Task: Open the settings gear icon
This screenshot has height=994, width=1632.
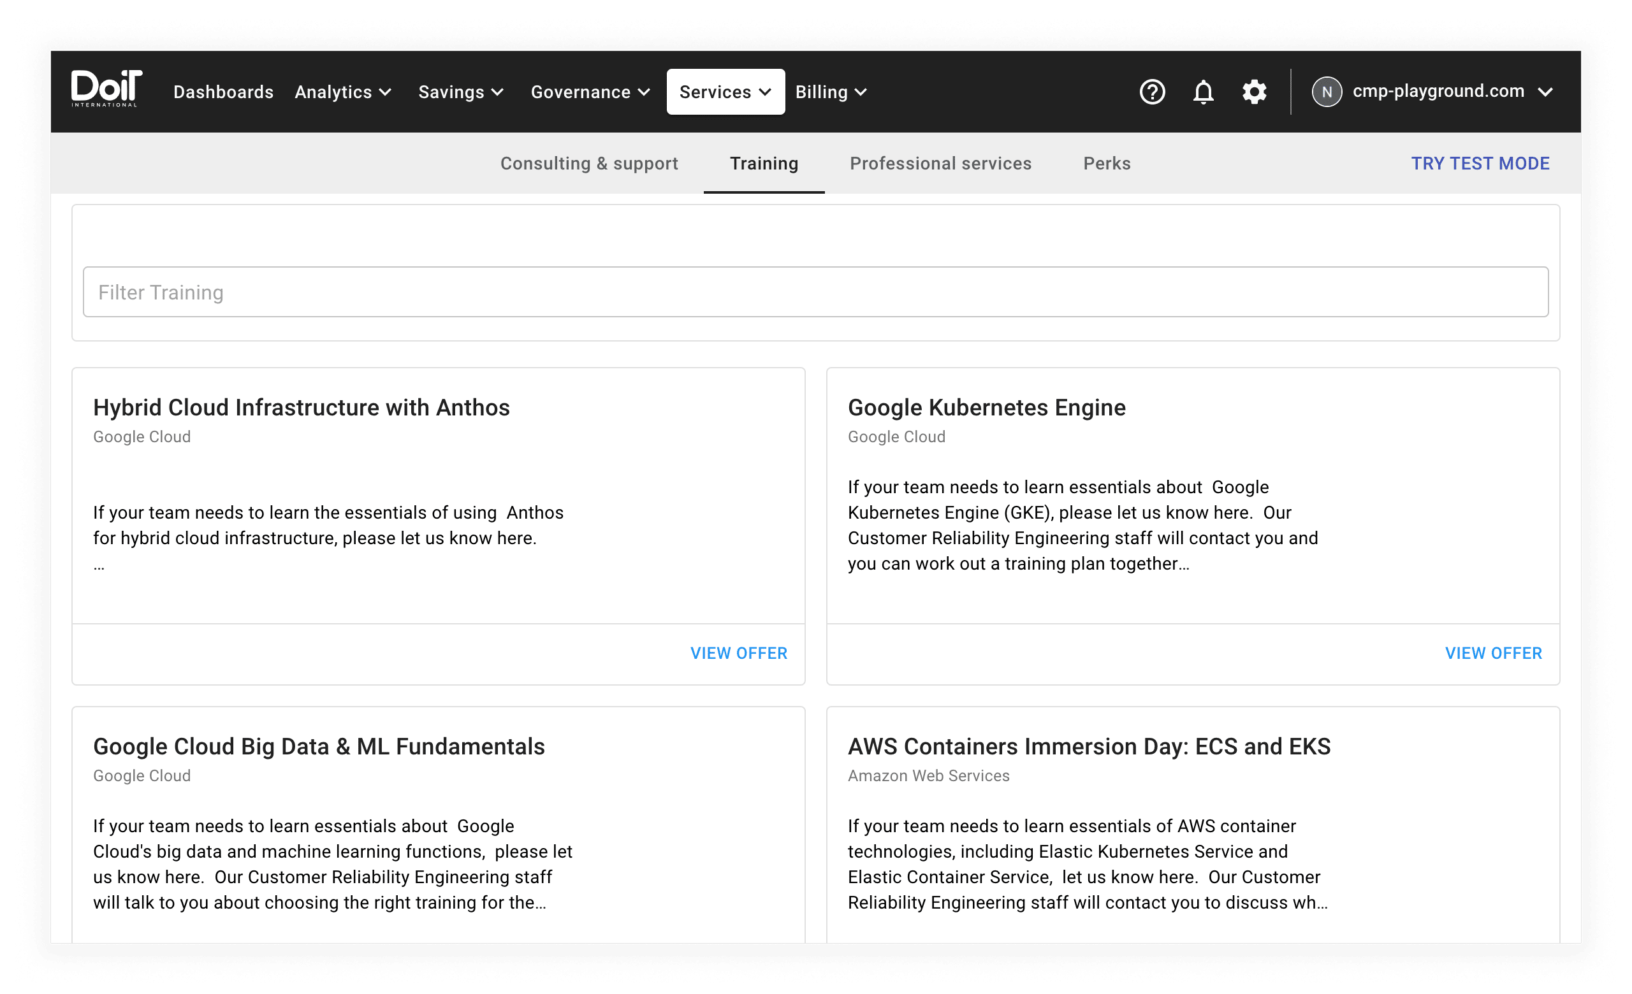Action: click(x=1254, y=92)
